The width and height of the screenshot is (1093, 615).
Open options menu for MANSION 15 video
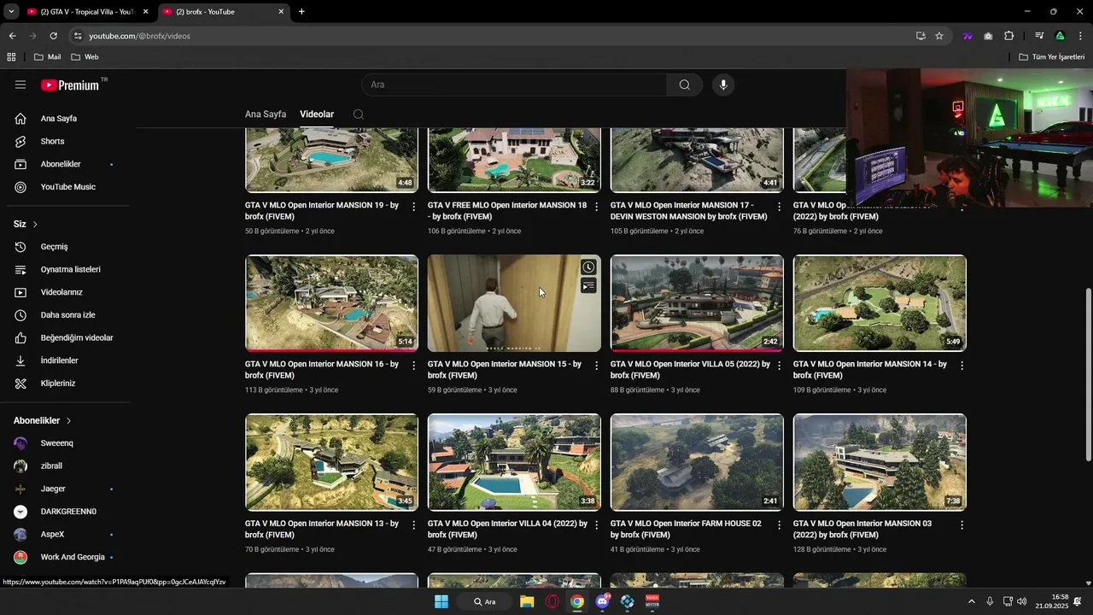pyautogui.click(x=596, y=366)
